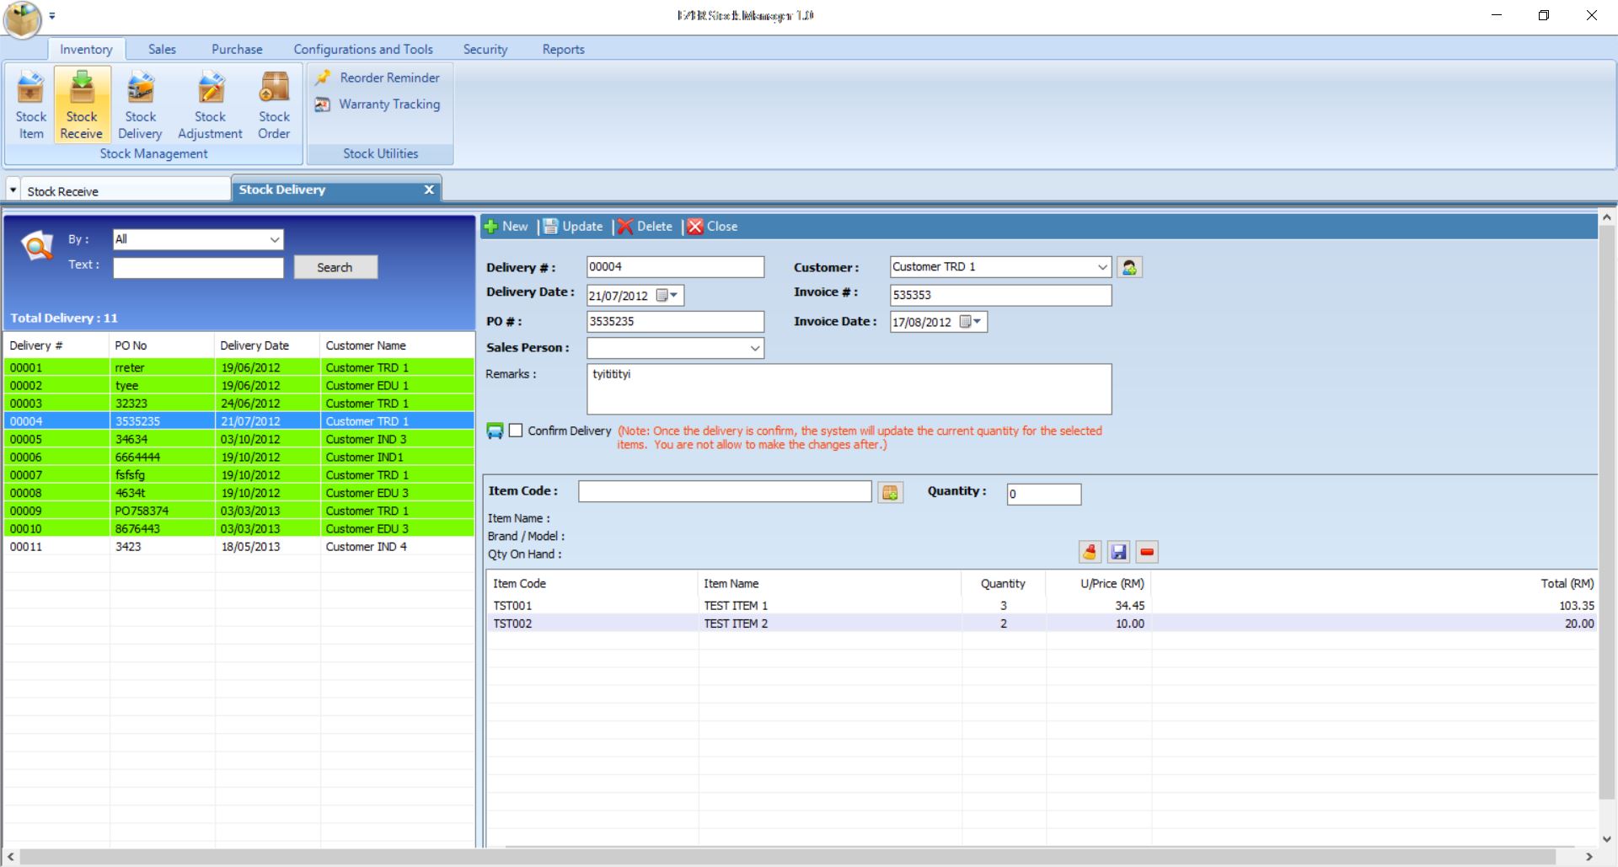Click the horizontal scrollbar left arrow
This screenshot has height=867, width=1618.
(x=10, y=858)
